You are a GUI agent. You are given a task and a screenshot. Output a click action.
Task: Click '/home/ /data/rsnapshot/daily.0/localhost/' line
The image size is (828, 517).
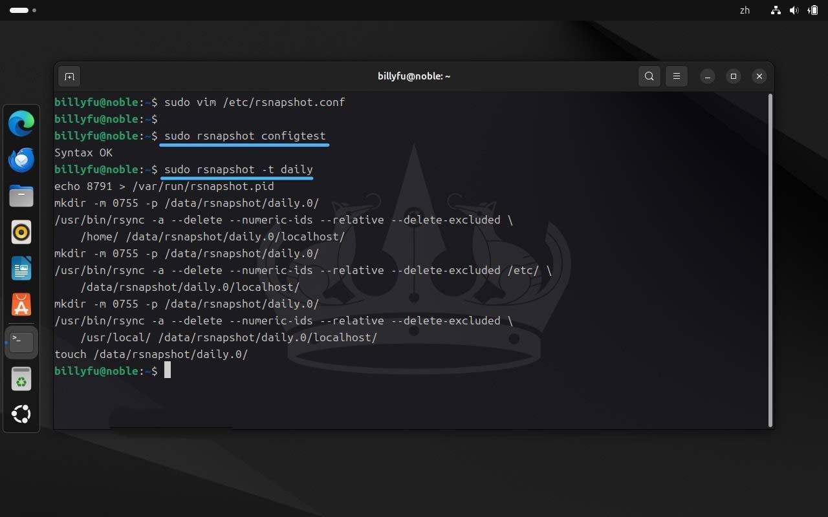[213, 237]
